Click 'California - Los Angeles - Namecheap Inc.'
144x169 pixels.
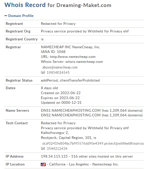click(x=84, y=164)
